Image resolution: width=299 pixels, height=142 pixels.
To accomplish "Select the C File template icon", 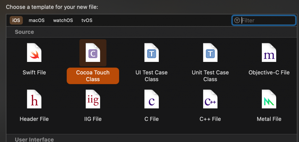I will pyautogui.click(x=152, y=99).
